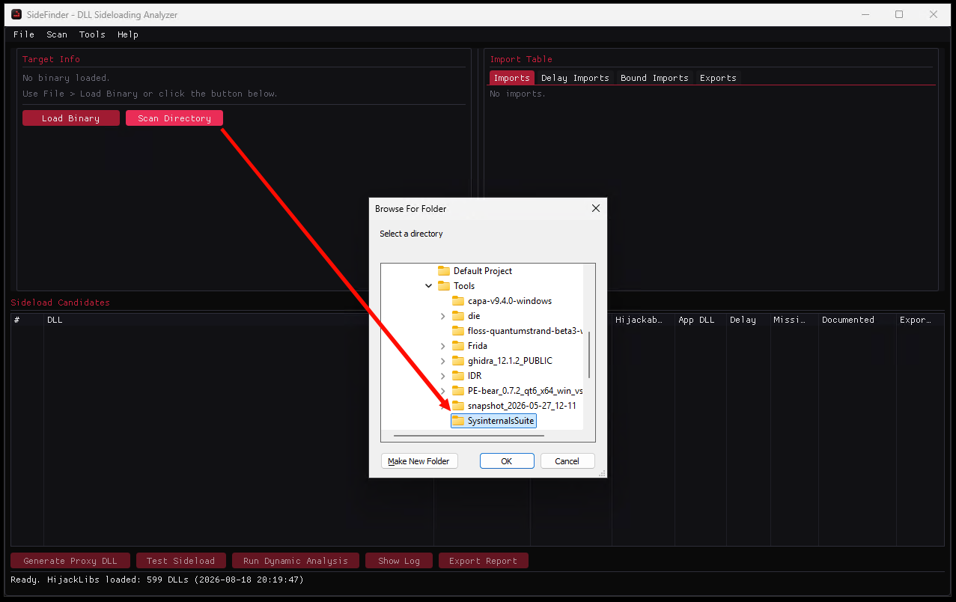Sort by the DLL column header

[x=239, y=320]
